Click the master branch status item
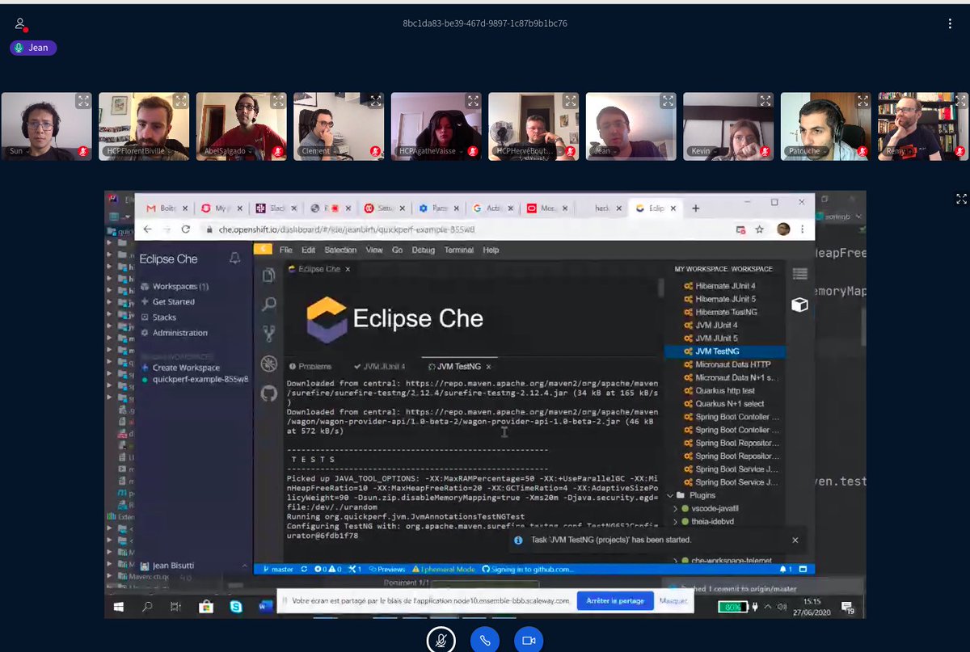The width and height of the screenshot is (970, 652). pyautogui.click(x=277, y=570)
